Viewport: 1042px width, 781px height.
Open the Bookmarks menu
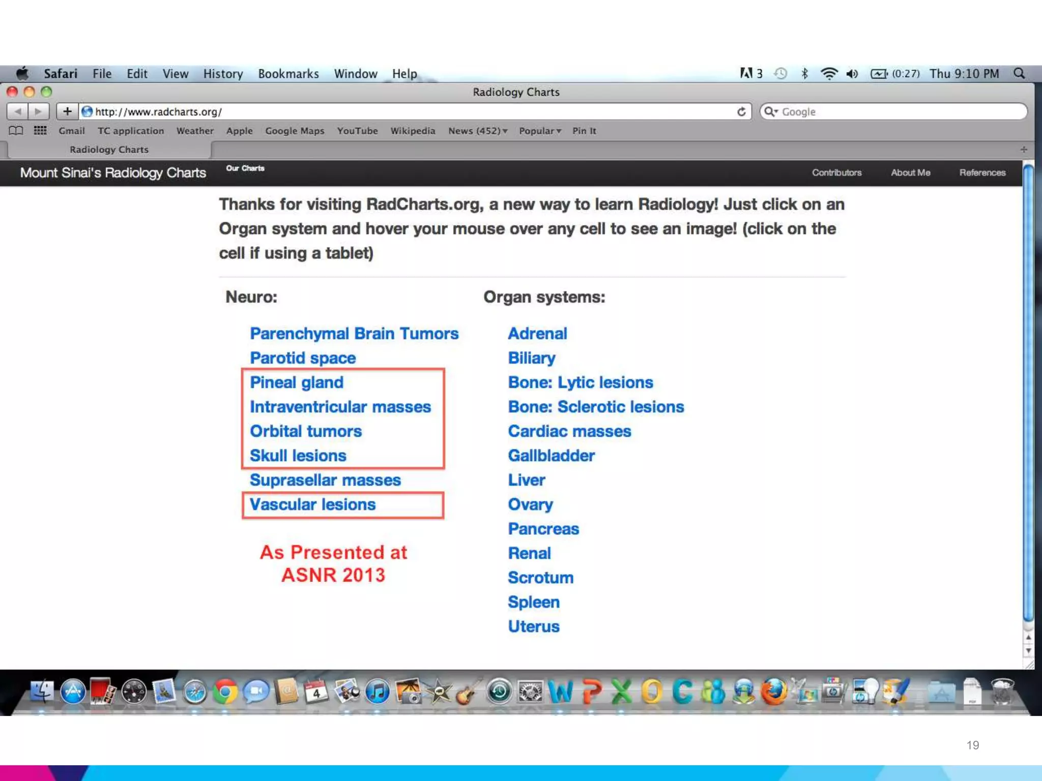pyautogui.click(x=288, y=74)
